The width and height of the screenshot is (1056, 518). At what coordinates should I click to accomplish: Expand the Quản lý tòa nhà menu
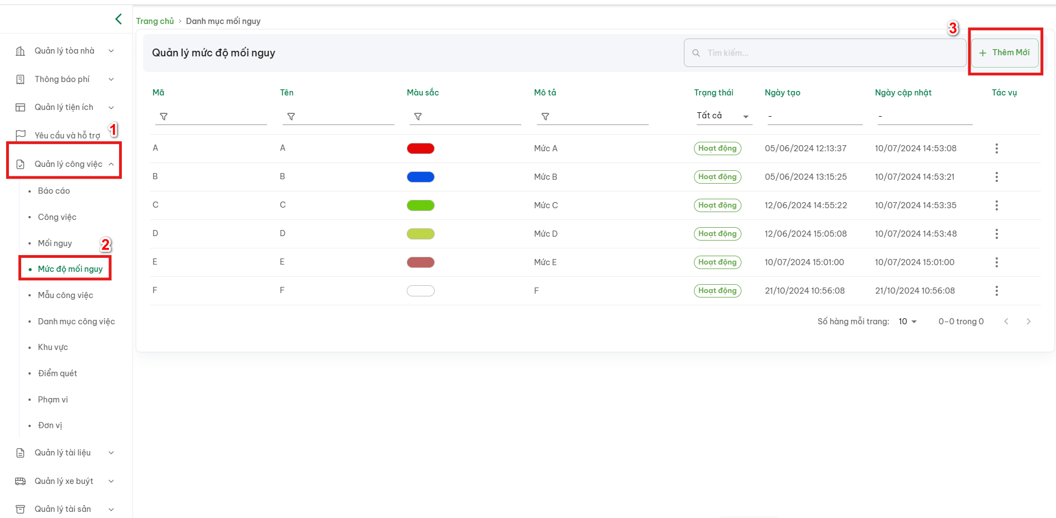[111, 51]
